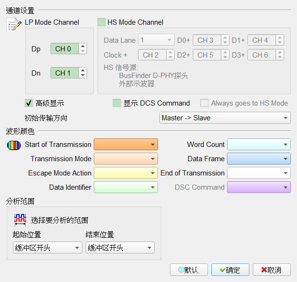The height and width of the screenshot is (282, 297).
Task: Open the 起始位置 dropdown
Action: pos(47,248)
